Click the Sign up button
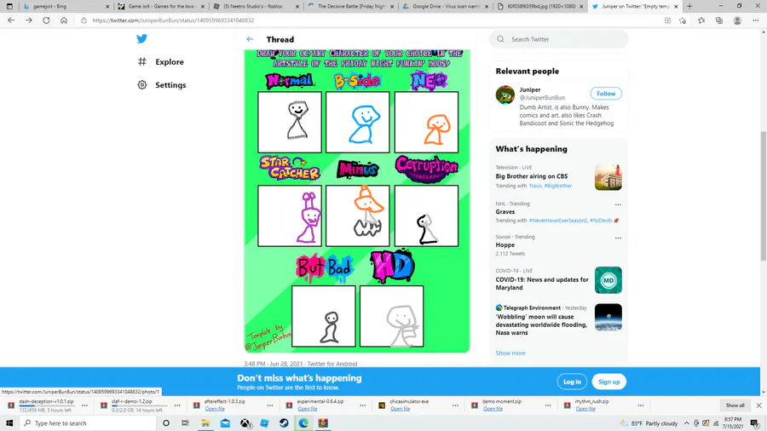767x431 pixels. [609, 382]
